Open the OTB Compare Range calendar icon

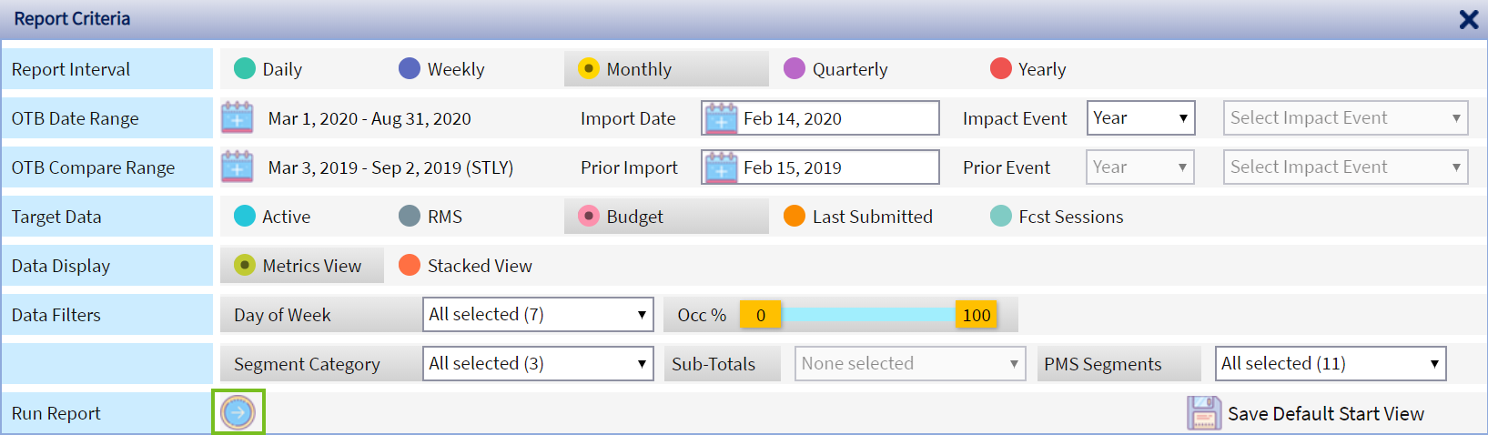click(x=238, y=167)
